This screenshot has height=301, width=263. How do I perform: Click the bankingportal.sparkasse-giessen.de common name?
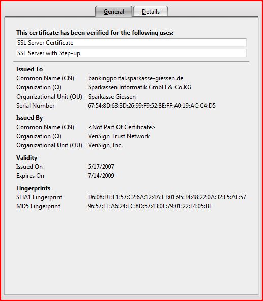pos(136,78)
